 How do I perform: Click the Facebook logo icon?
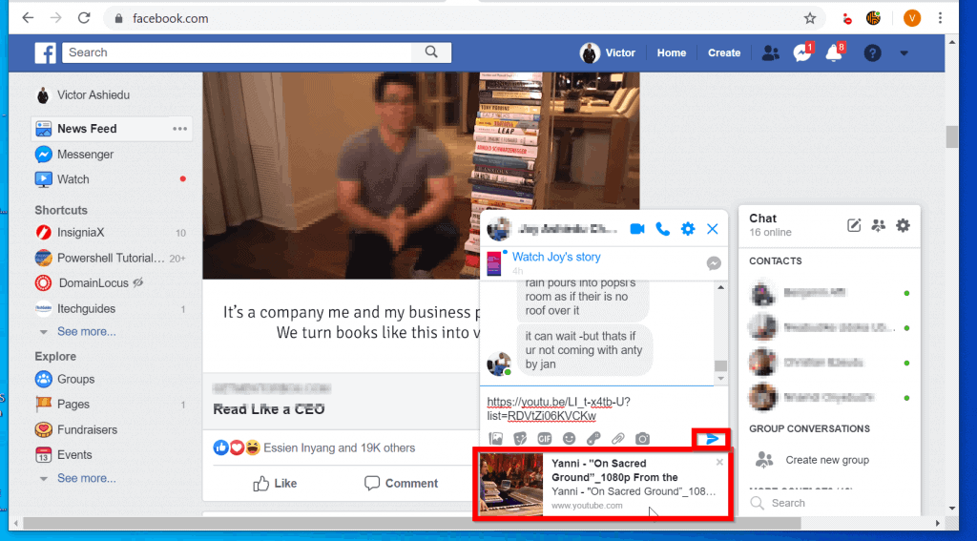point(45,53)
